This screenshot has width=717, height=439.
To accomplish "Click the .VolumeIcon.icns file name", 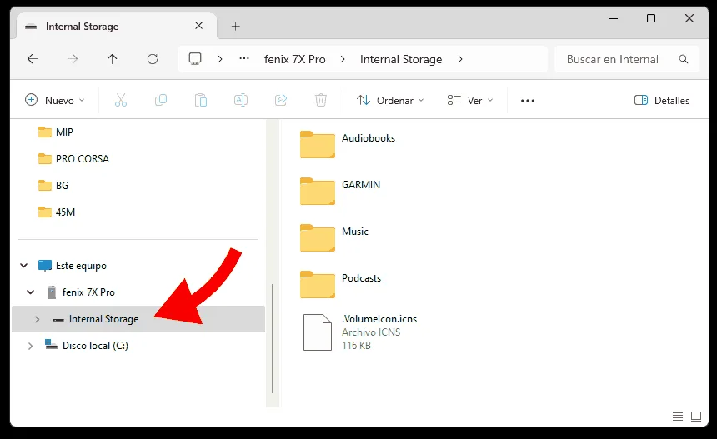I will click(379, 319).
